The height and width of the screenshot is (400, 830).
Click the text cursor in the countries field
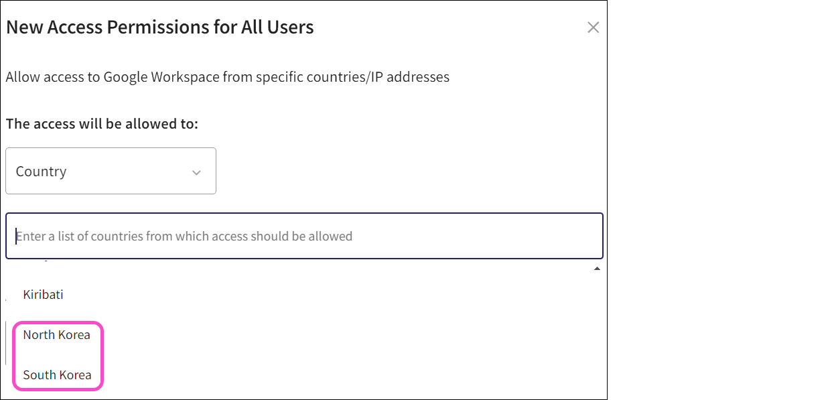[x=16, y=236]
